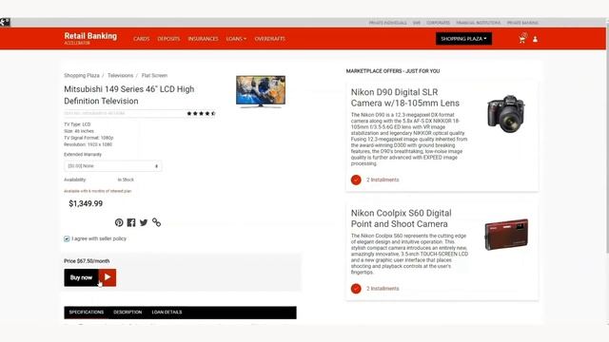Click the Price $67.50/month text
This screenshot has height=342, width=609.
(87, 261)
